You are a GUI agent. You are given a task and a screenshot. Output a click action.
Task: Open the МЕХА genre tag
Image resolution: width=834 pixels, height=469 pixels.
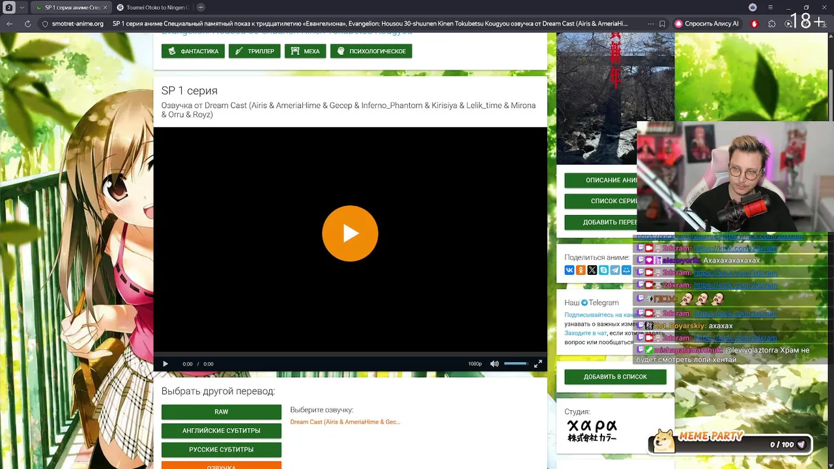305,51
